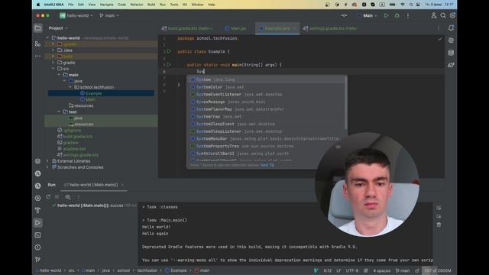Toggle soft-wrap icon in the console
Screen dimensions: 489x275
pos(439,208)
